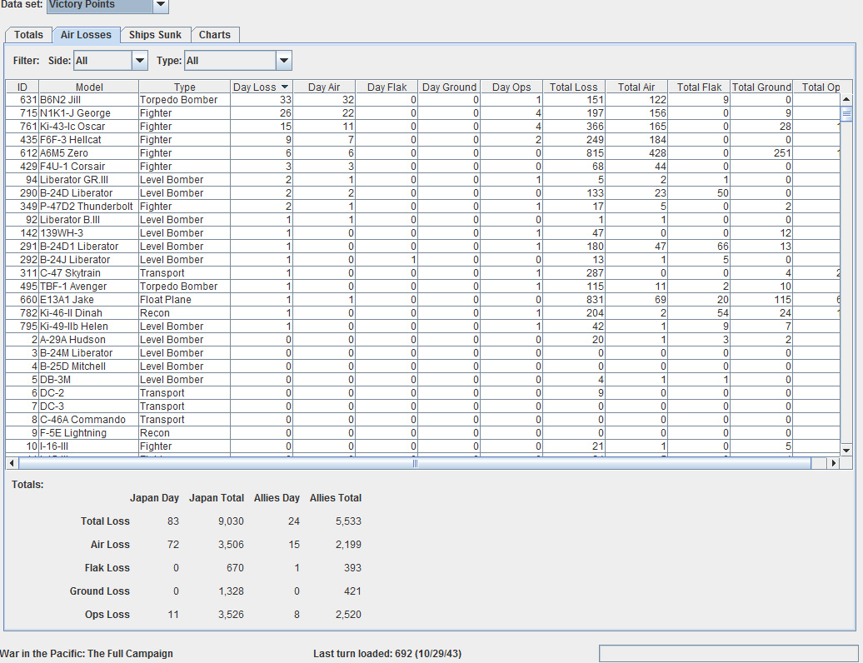The image size is (863, 663).
Task: Select the DC-3 row
Action: click(x=422, y=406)
